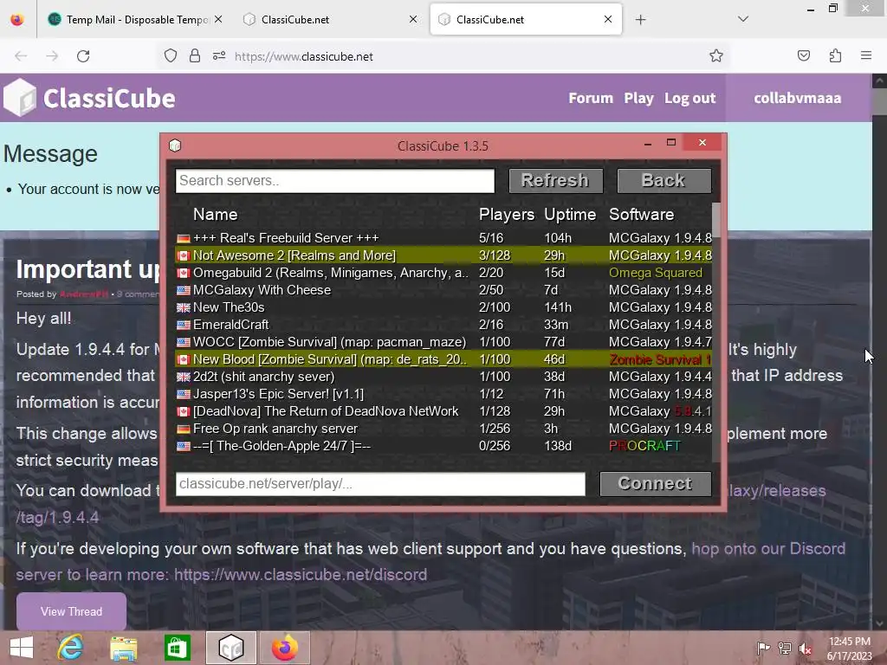Click the ClassiCube cube logo

20,98
